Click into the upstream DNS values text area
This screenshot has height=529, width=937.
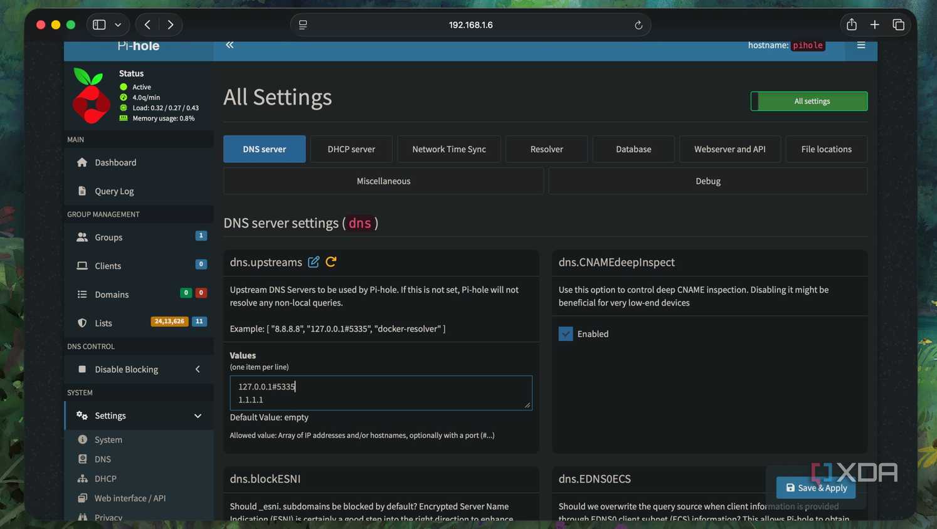(x=381, y=393)
